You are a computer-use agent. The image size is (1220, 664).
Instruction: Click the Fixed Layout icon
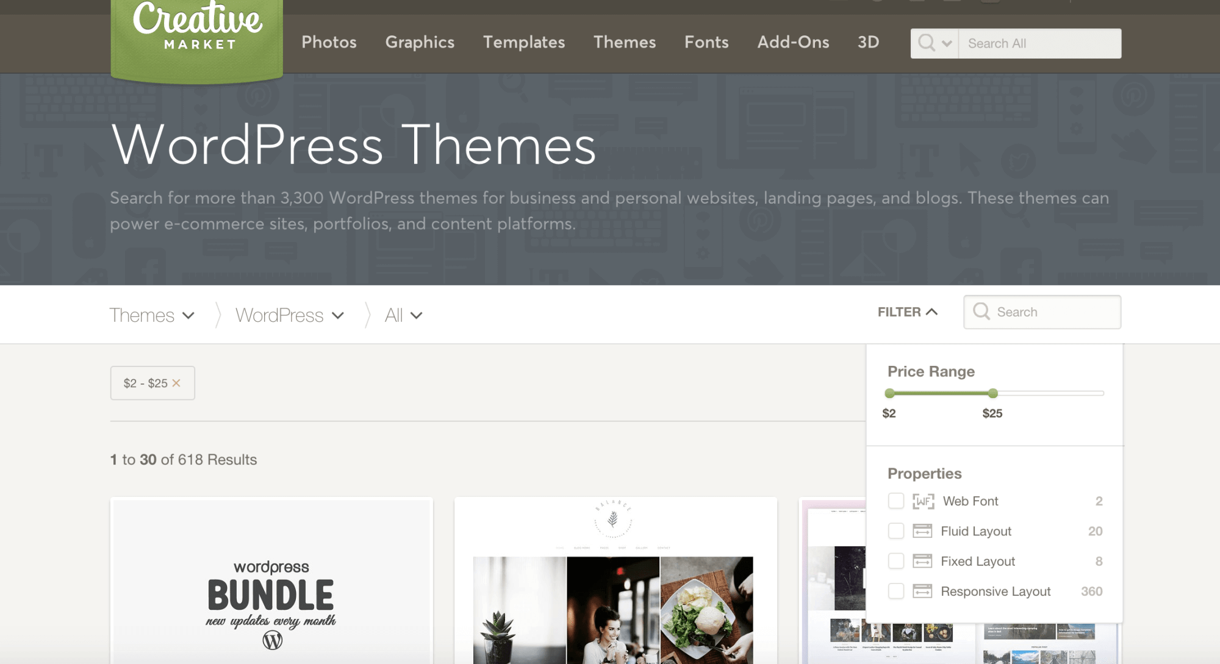point(922,561)
